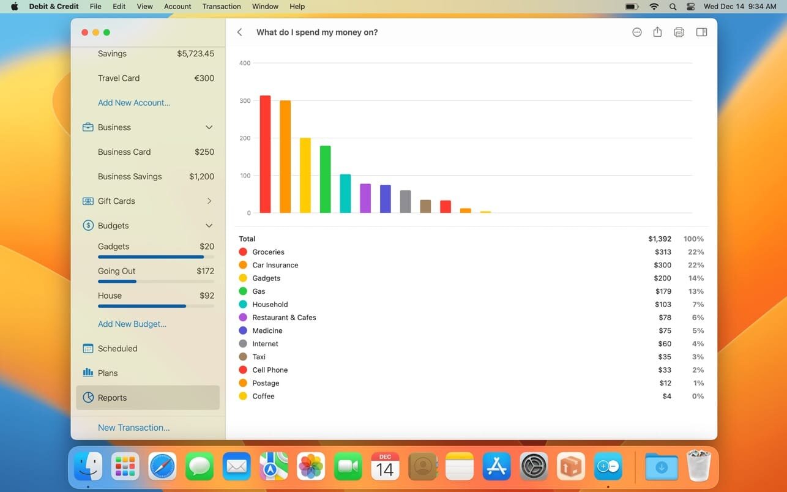Image resolution: width=787 pixels, height=492 pixels.
Task: Click the green Gas bar in chart
Action: coord(325,179)
